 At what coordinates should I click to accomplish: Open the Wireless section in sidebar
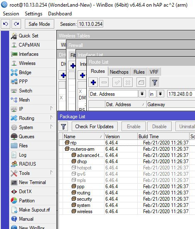pos(33,63)
